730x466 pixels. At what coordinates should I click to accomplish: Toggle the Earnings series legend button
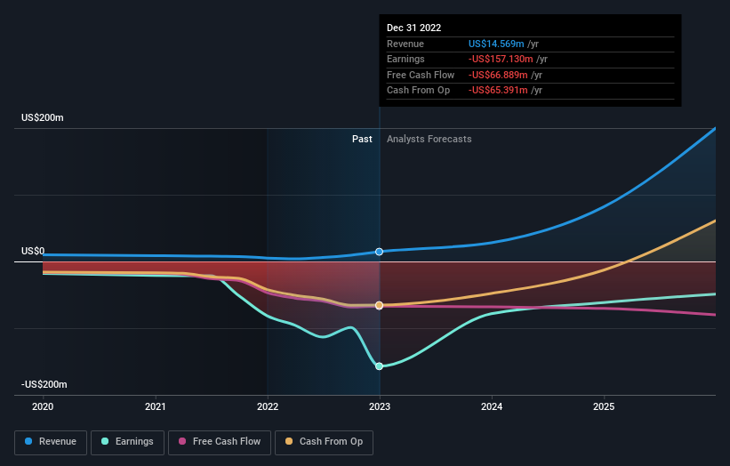[127, 442]
